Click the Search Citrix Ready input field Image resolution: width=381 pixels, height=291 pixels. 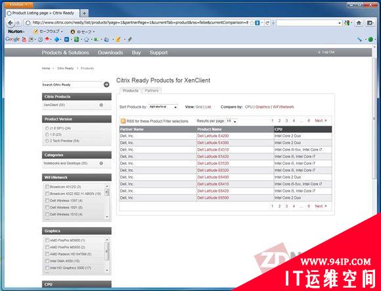(72, 84)
